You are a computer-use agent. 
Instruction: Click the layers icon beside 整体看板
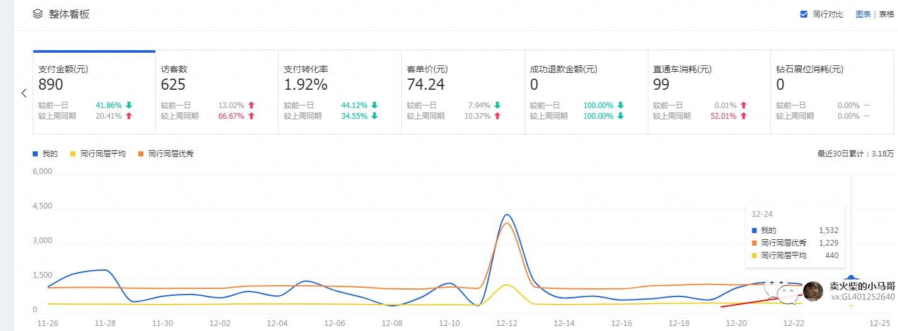[38, 13]
